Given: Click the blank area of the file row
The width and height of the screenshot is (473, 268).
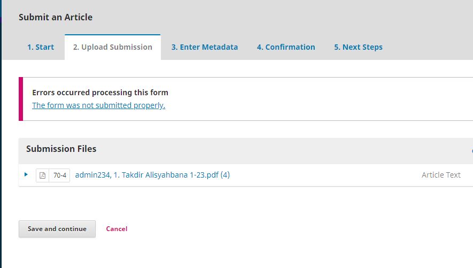Looking at the screenshot, I should tap(321, 175).
